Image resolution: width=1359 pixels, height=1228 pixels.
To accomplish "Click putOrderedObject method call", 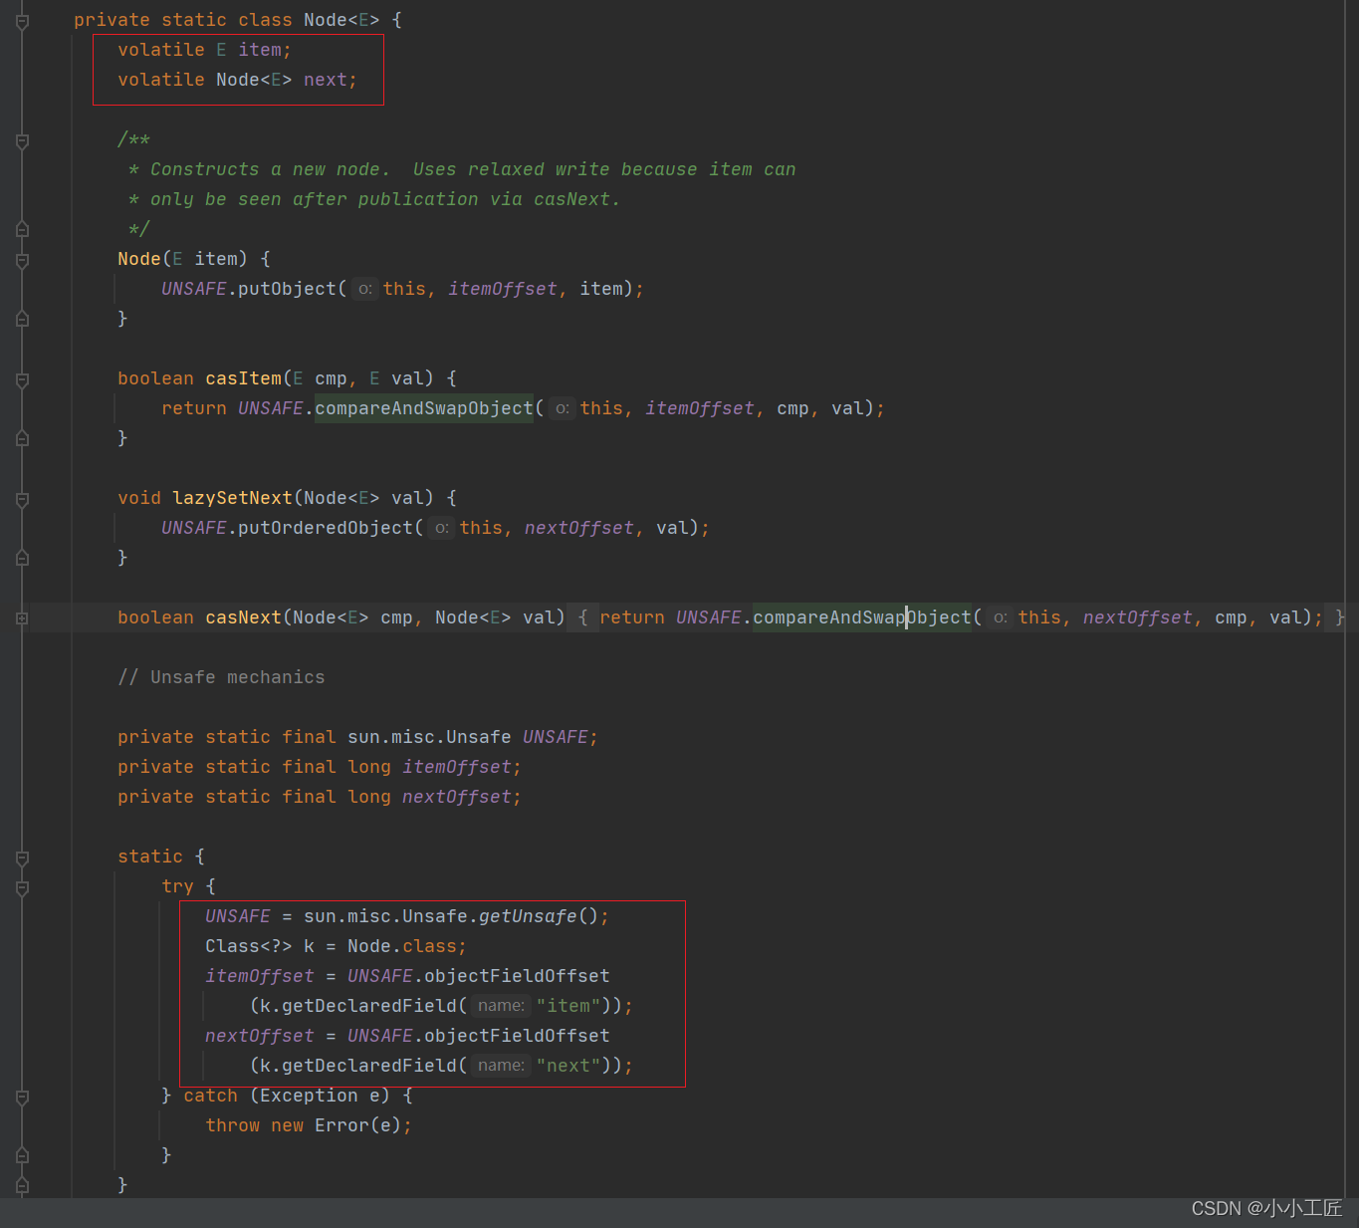I will tap(326, 528).
